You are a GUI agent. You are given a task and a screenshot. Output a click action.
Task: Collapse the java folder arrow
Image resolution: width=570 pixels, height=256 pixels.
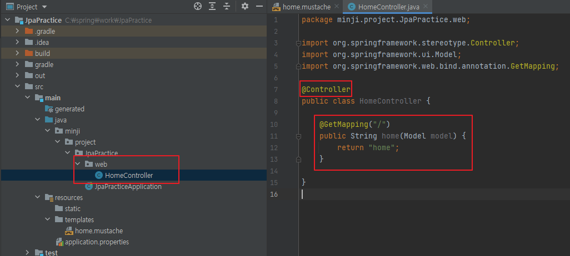pyautogui.click(x=37, y=120)
